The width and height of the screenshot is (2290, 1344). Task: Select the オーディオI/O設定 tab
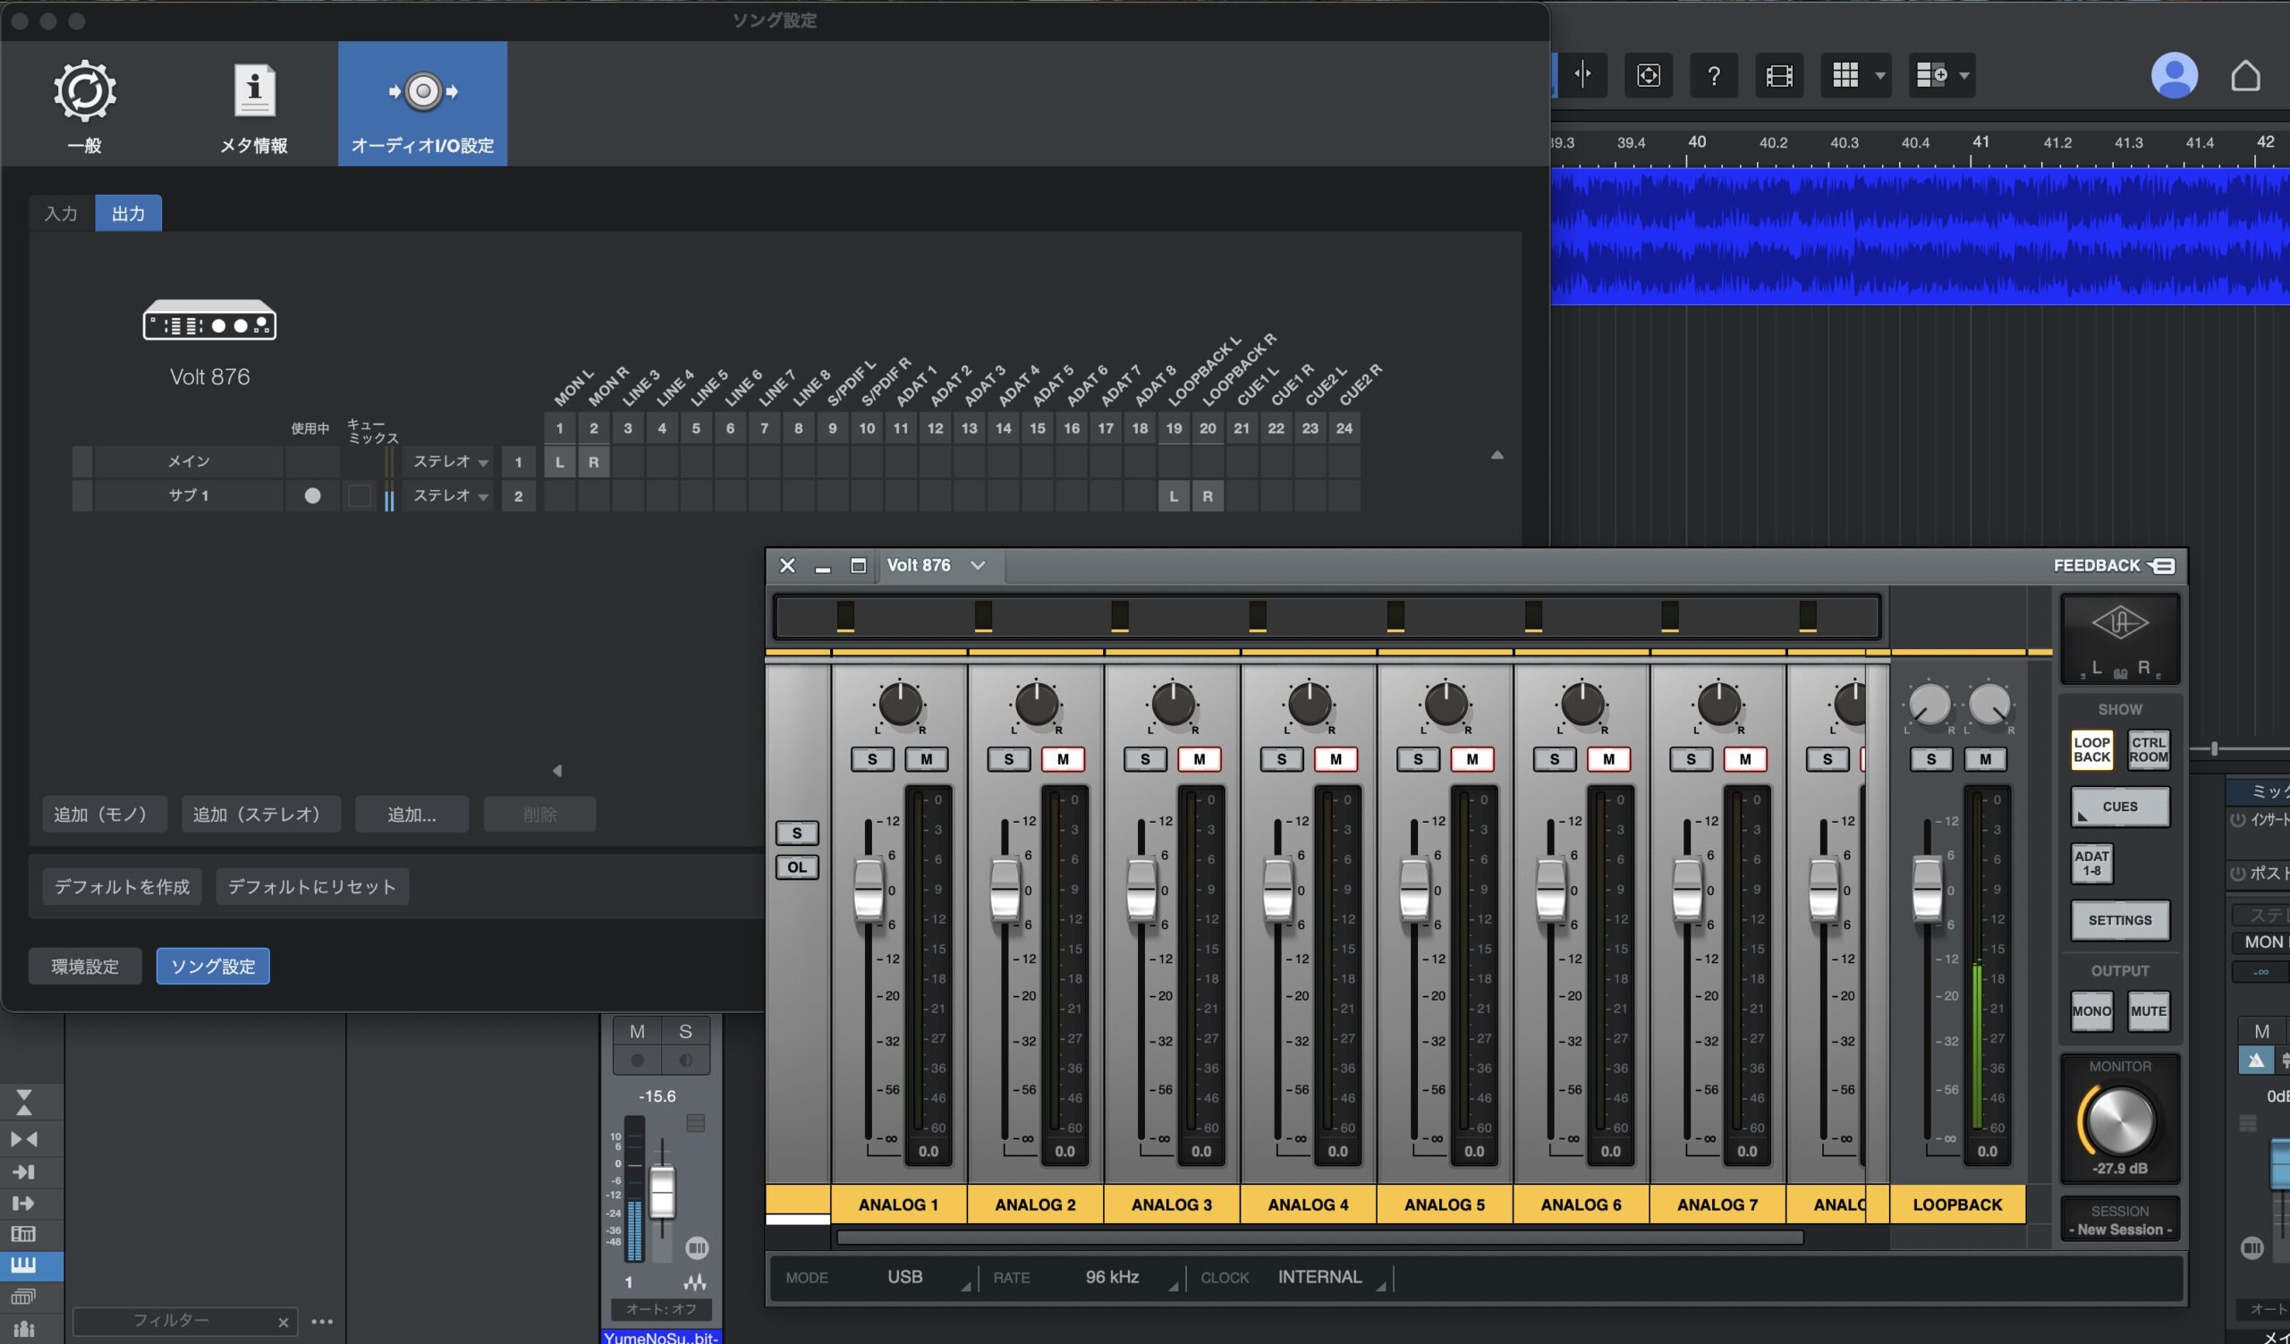click(x=422, y=103)
